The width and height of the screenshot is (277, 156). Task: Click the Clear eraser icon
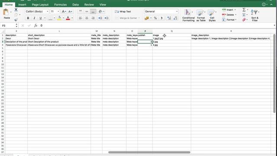[244, 19]
